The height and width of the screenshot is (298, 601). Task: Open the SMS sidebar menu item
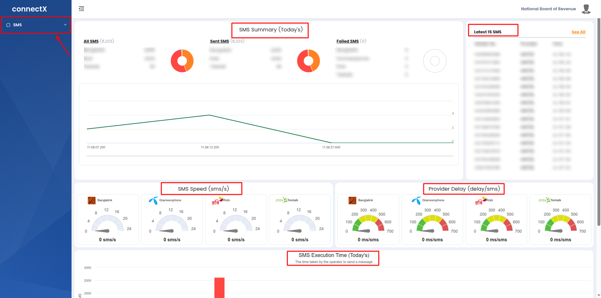pyautogui.click(x=18, y=25)
